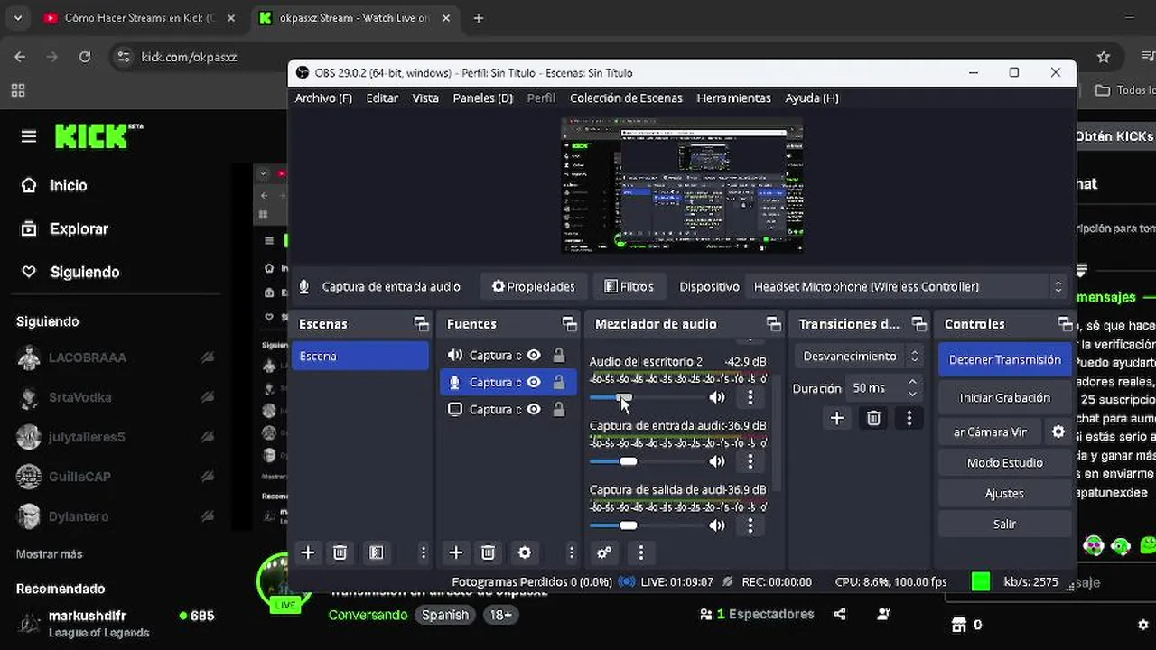Mute Audio del escritorio 2 speaker icon
Viewport: 1156px width, 650px height.
(717, 397)
